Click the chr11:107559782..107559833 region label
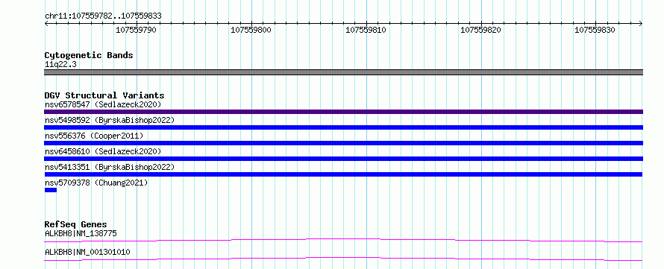Viewport: 664px width, 269px height. pos(103,16)
